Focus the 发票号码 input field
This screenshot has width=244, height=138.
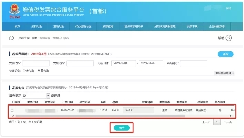point(80,63)
